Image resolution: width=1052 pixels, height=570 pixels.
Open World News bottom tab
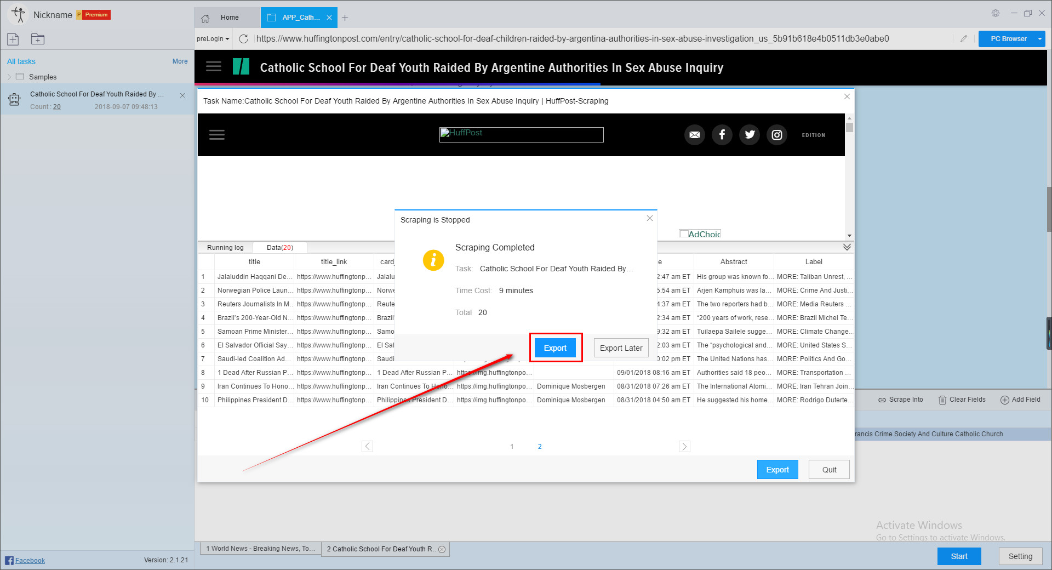[260, 549]
